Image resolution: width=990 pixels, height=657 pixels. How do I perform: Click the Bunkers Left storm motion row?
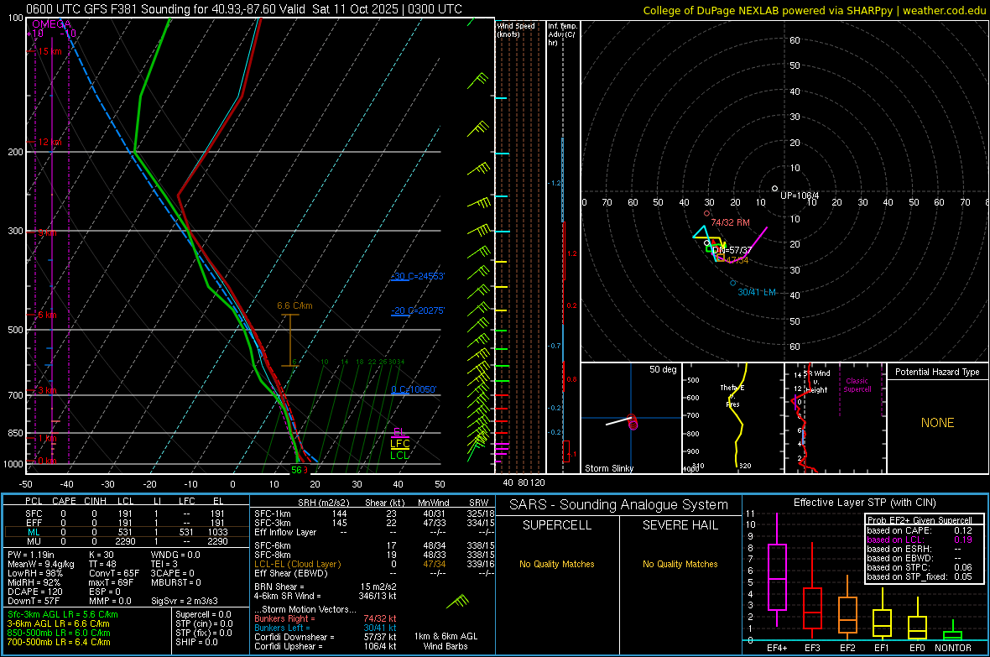coord(326,628)
